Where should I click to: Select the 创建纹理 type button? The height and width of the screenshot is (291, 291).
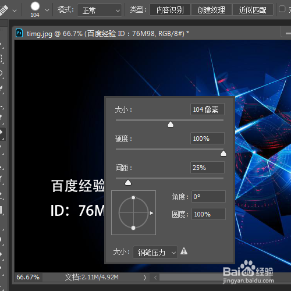click(211, 10)
